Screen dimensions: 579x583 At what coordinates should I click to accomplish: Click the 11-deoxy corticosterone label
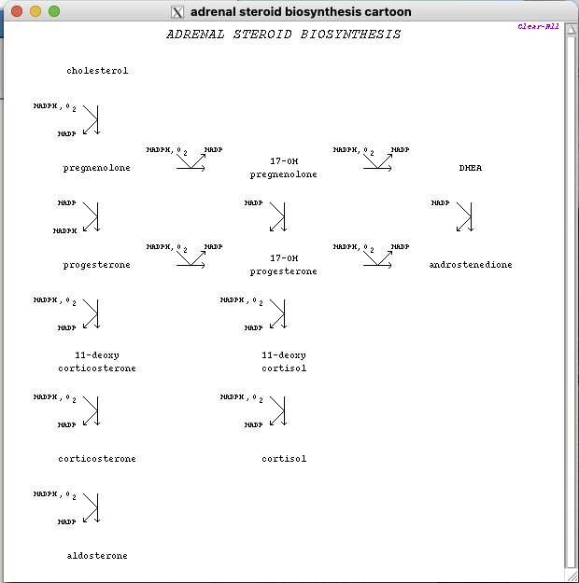tap(97, 362)
